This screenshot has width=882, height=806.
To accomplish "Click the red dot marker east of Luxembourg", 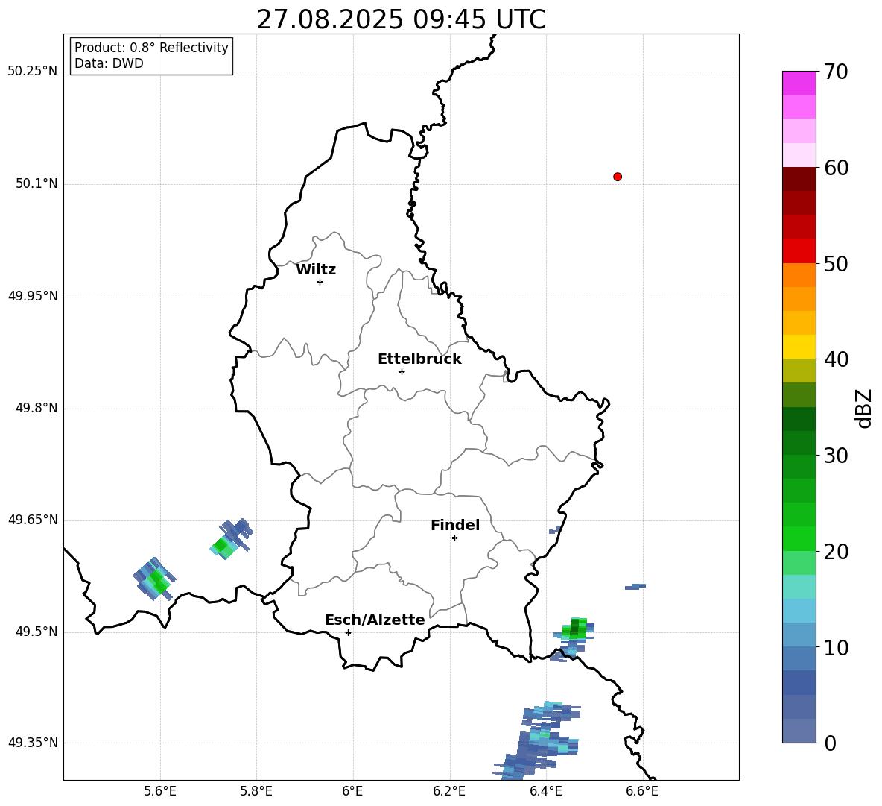I will (x=618, y=177).
